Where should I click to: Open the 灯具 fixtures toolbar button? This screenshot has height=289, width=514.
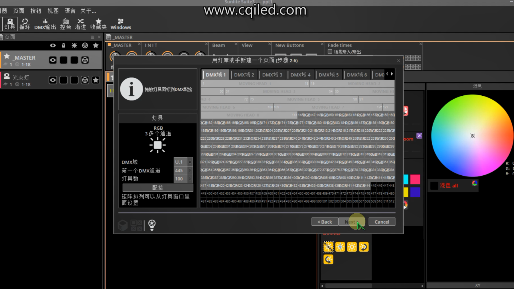click(10, 24)
